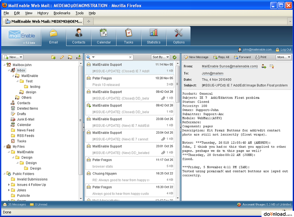Click the Deleted Items trash icon
The width and height of the screenshot is (294, 217).
click(13, 108)
